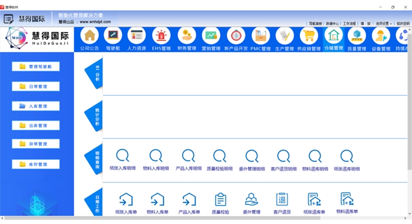
Task: Select the 明细查询 section tab
Action: pos(94,160)
